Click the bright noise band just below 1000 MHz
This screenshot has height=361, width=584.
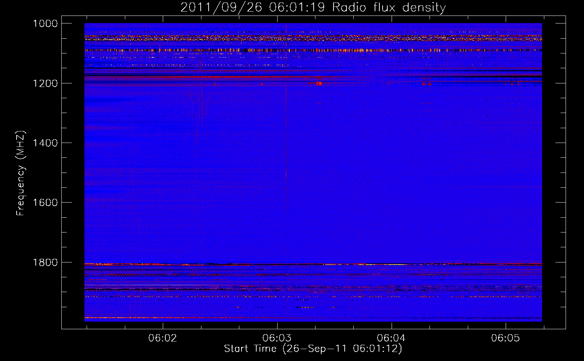313,38
